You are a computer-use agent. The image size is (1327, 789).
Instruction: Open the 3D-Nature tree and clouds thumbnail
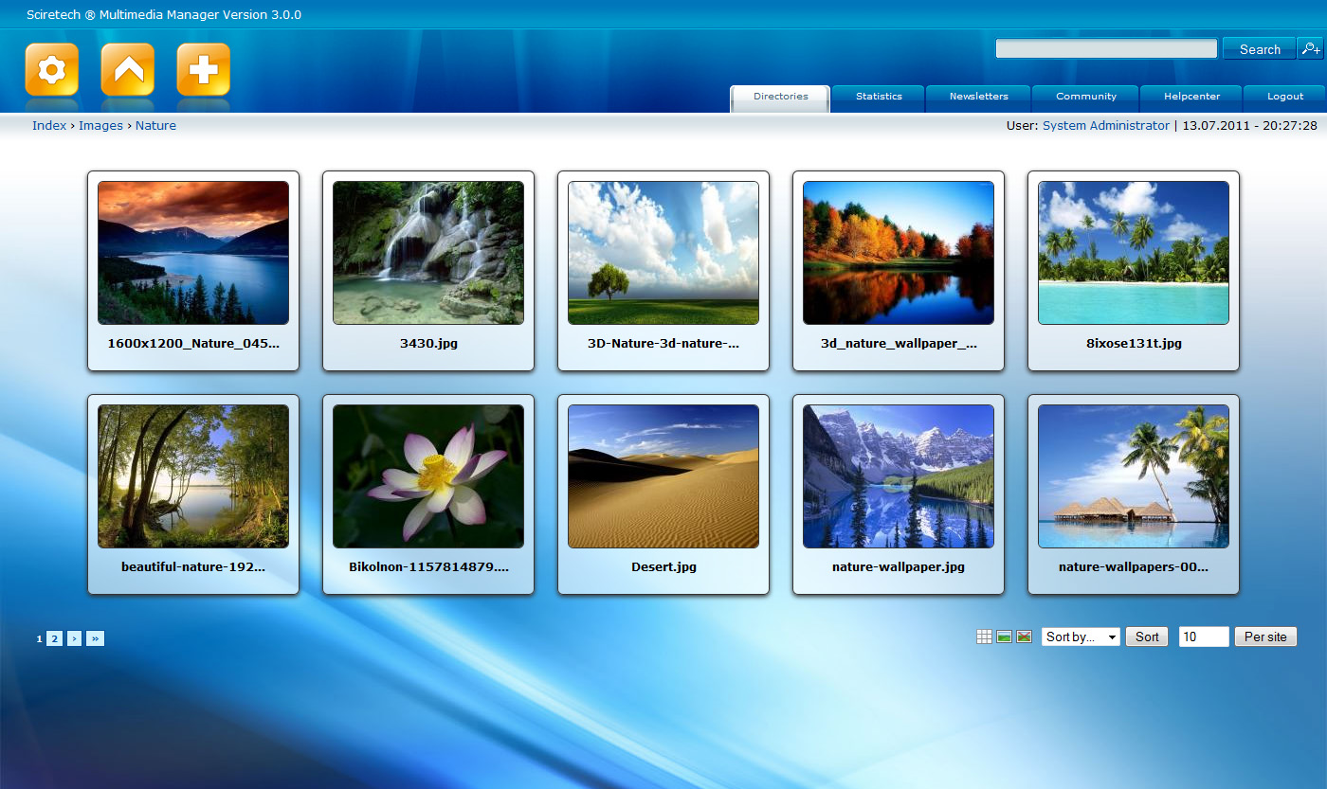(x=663, y=253)
